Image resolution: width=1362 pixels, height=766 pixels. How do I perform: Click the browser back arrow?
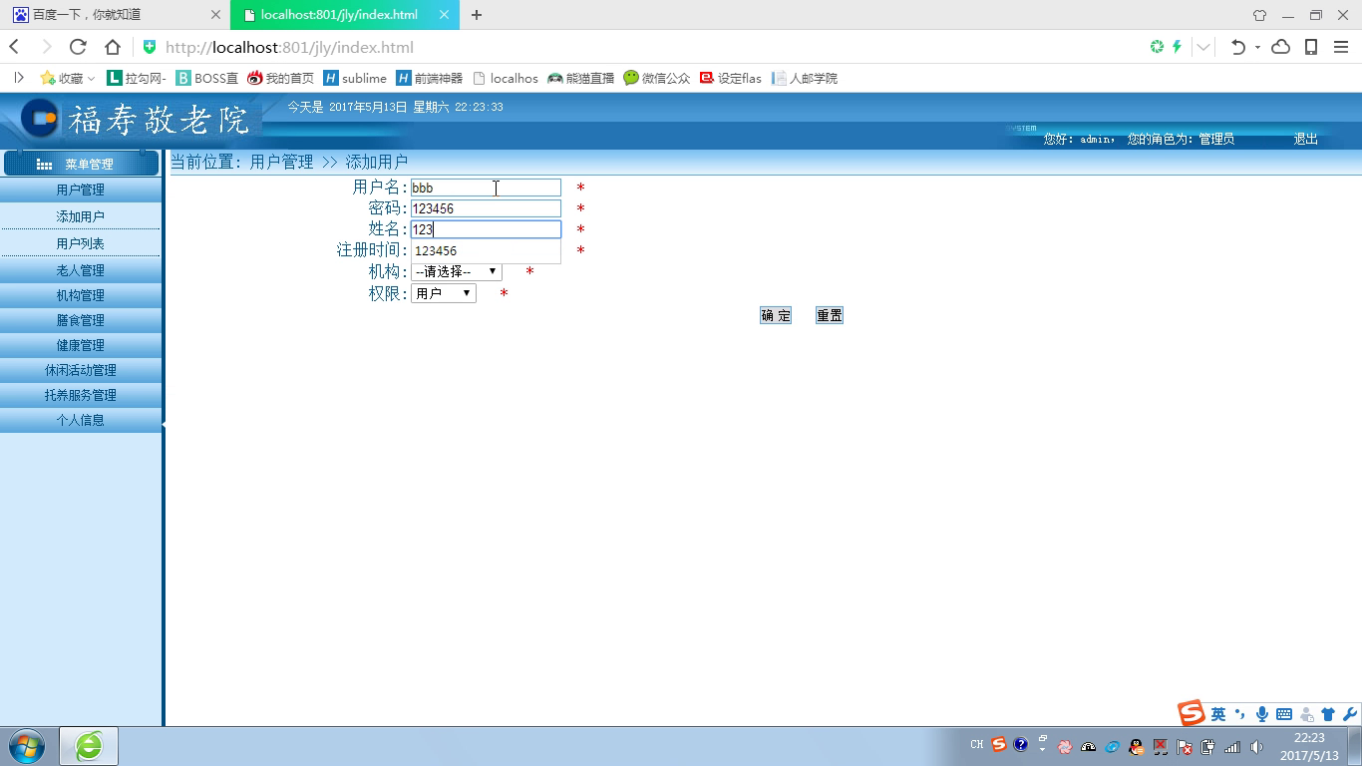click(14, 47)
